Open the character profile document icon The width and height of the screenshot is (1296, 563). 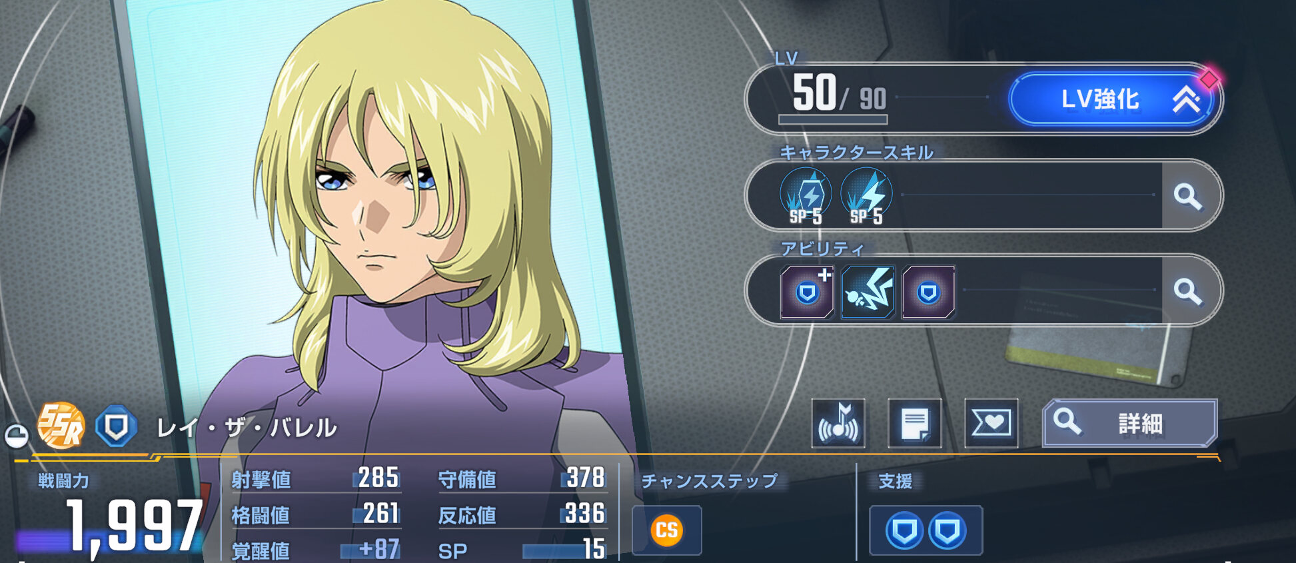tap(915, 423)
